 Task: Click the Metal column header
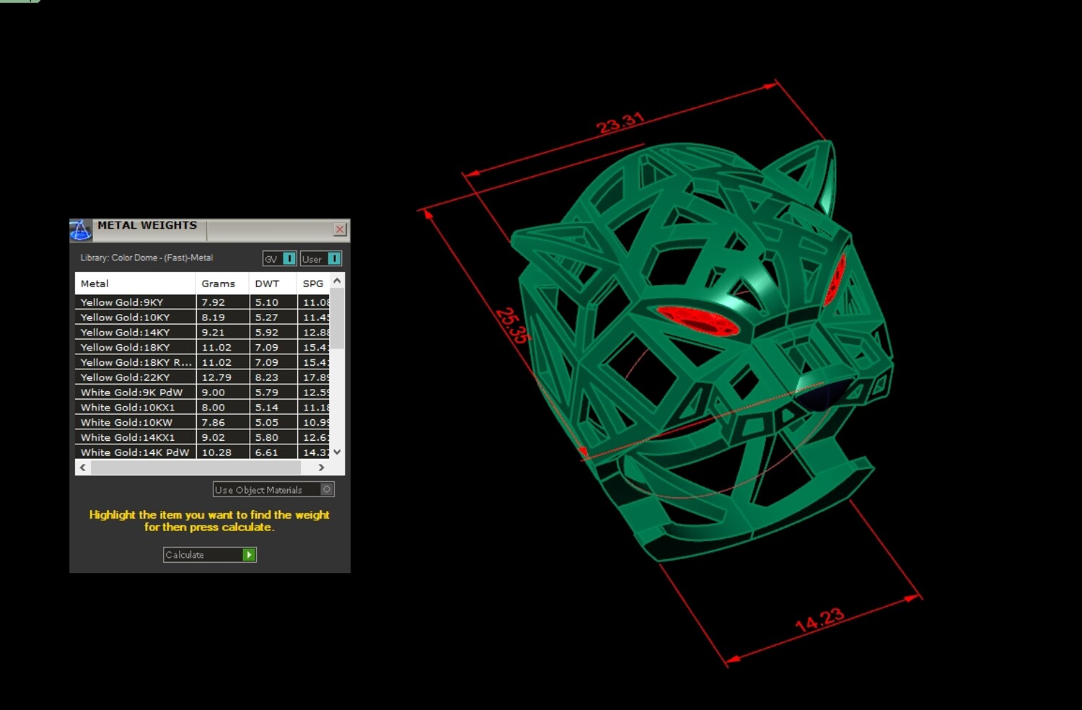pos(135,284)
